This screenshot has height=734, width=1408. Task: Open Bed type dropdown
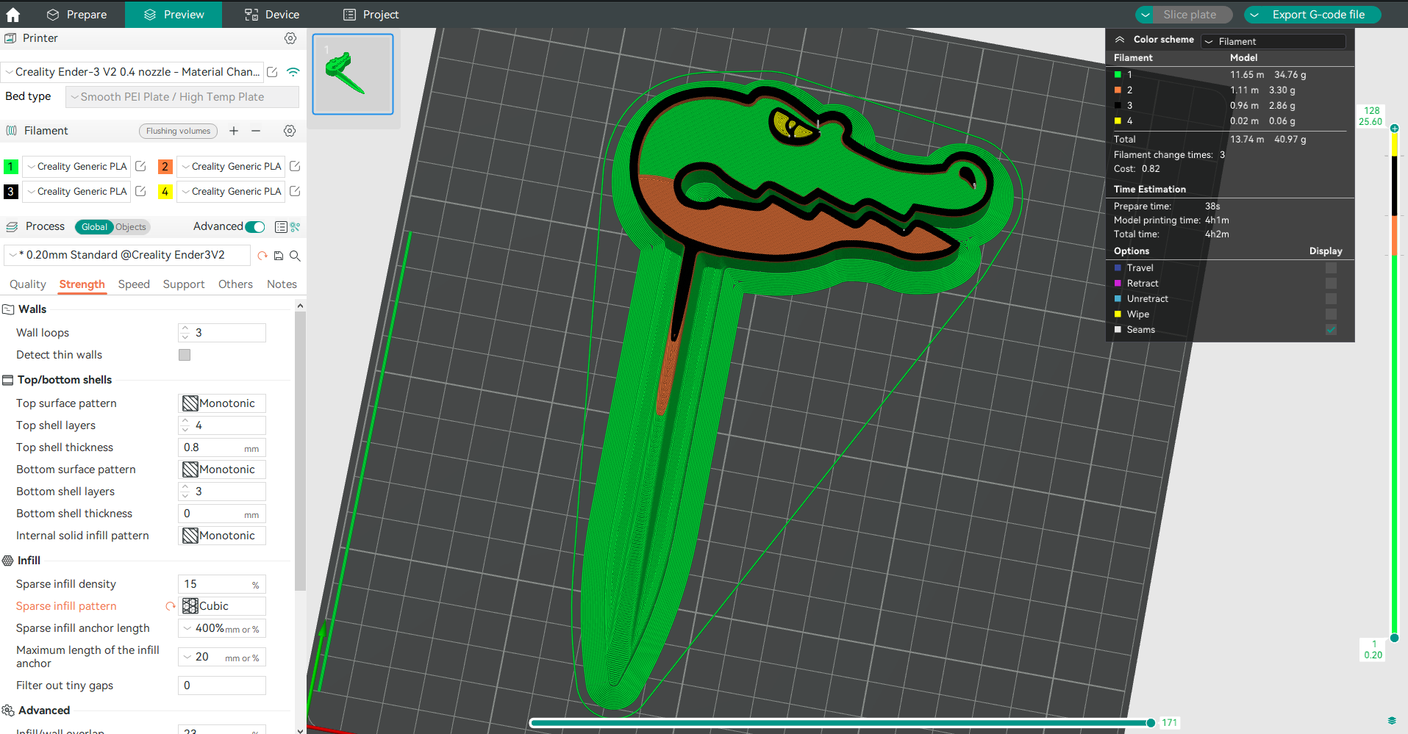182,97
